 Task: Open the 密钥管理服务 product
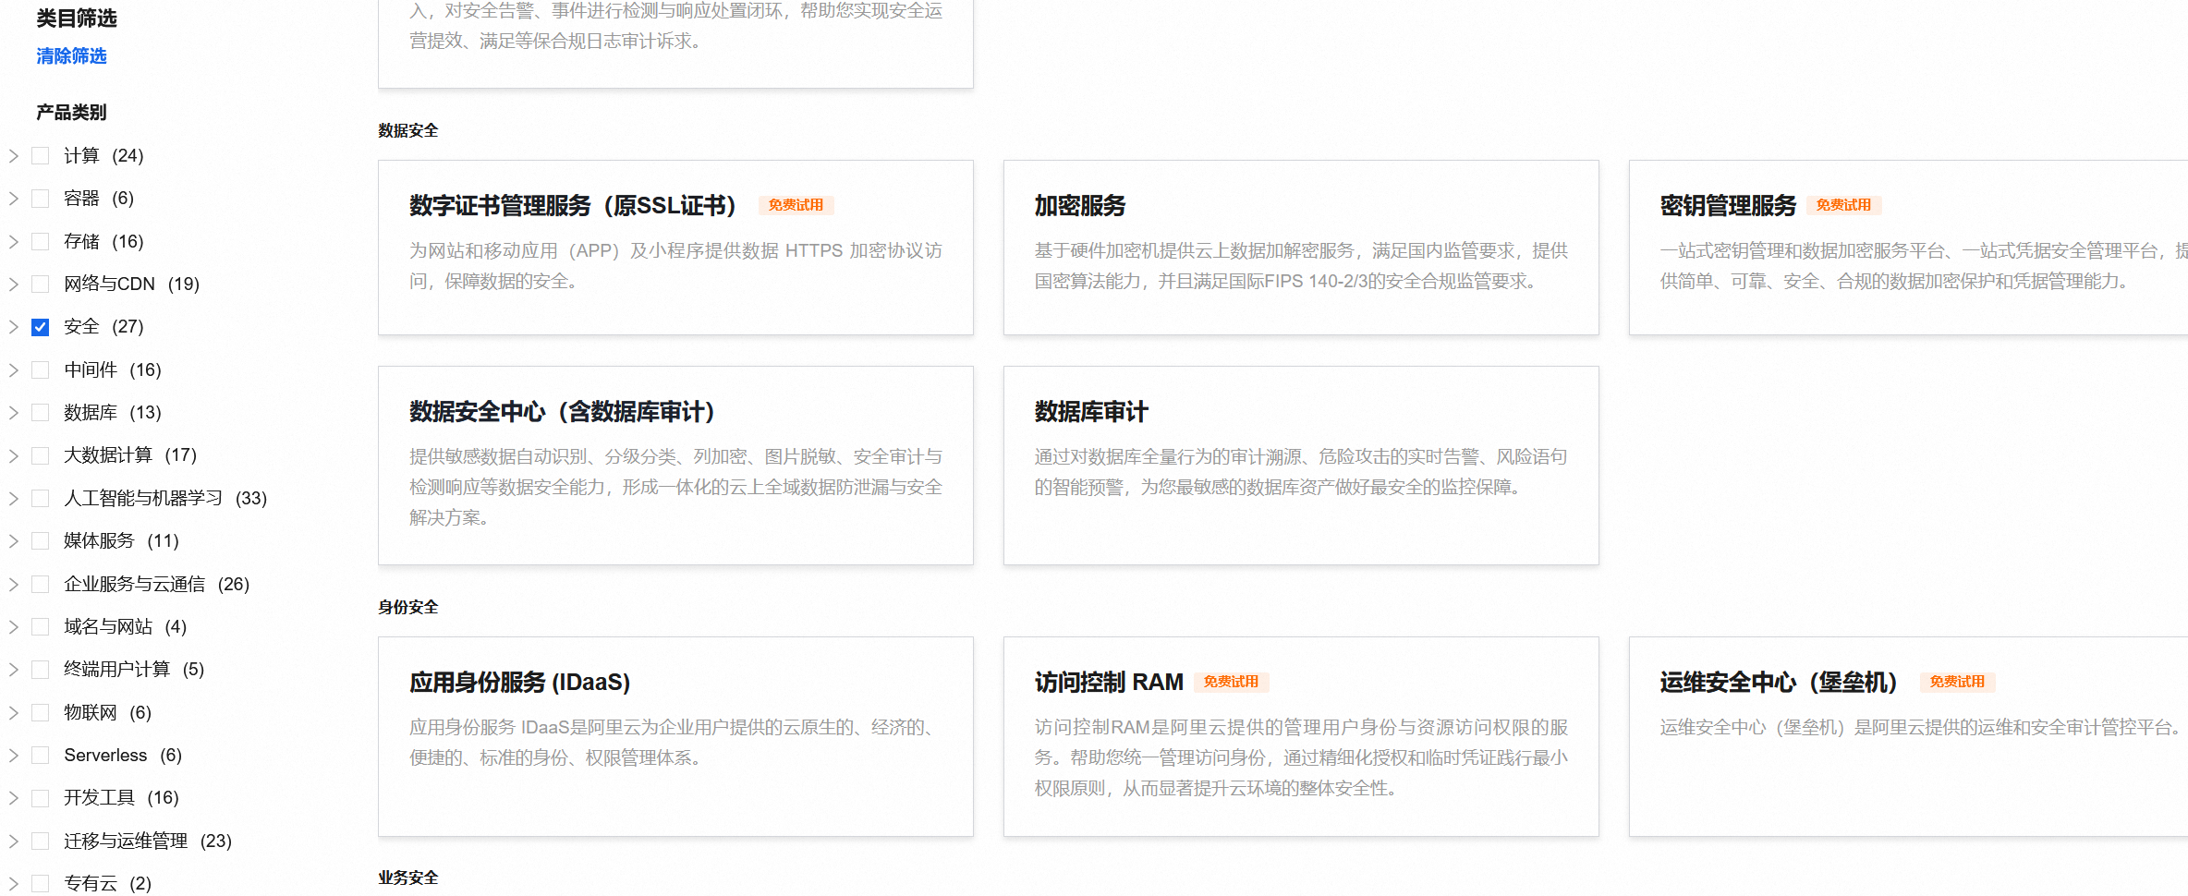[1727, 205]
